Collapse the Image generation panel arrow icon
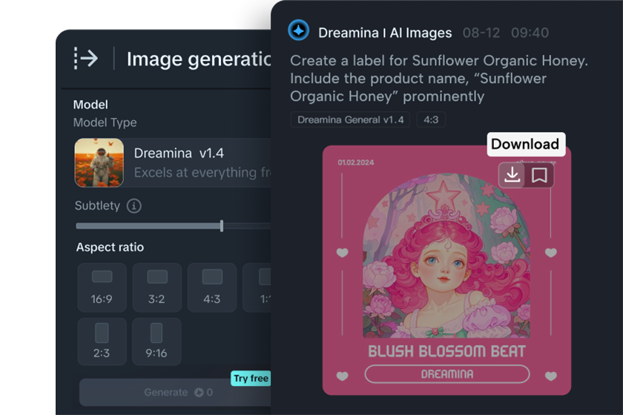The width and height of the screenshot is (623, 415). [86, 59]
